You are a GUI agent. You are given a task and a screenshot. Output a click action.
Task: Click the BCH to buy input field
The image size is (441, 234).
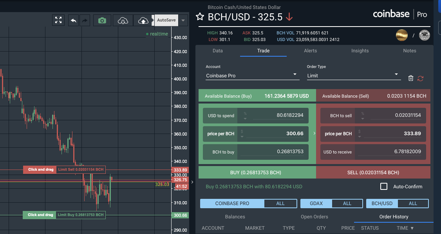click(272, 152)
